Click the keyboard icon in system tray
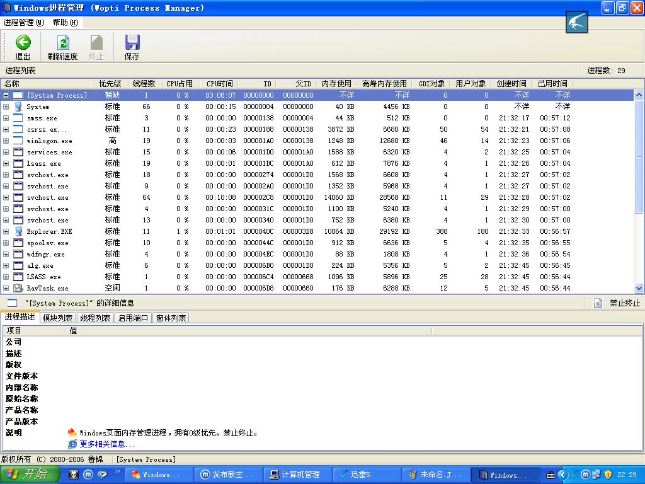 (x=550, y=475)
